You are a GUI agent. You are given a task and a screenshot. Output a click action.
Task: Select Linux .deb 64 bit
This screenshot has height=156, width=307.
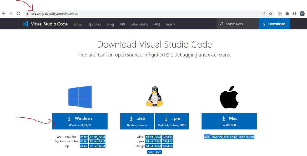(150, 137)
